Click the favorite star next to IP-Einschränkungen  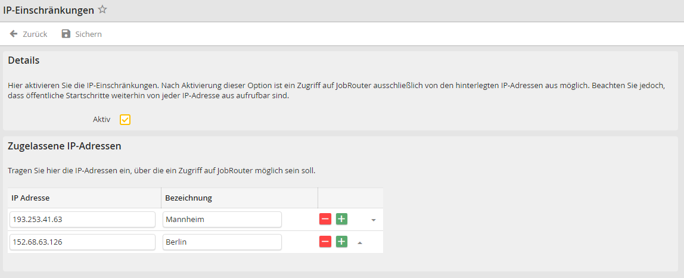click(102, 10)
